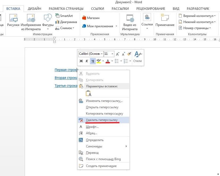
Task: Choose Создать примечание menu item
Action: click(x=103, y=166)
